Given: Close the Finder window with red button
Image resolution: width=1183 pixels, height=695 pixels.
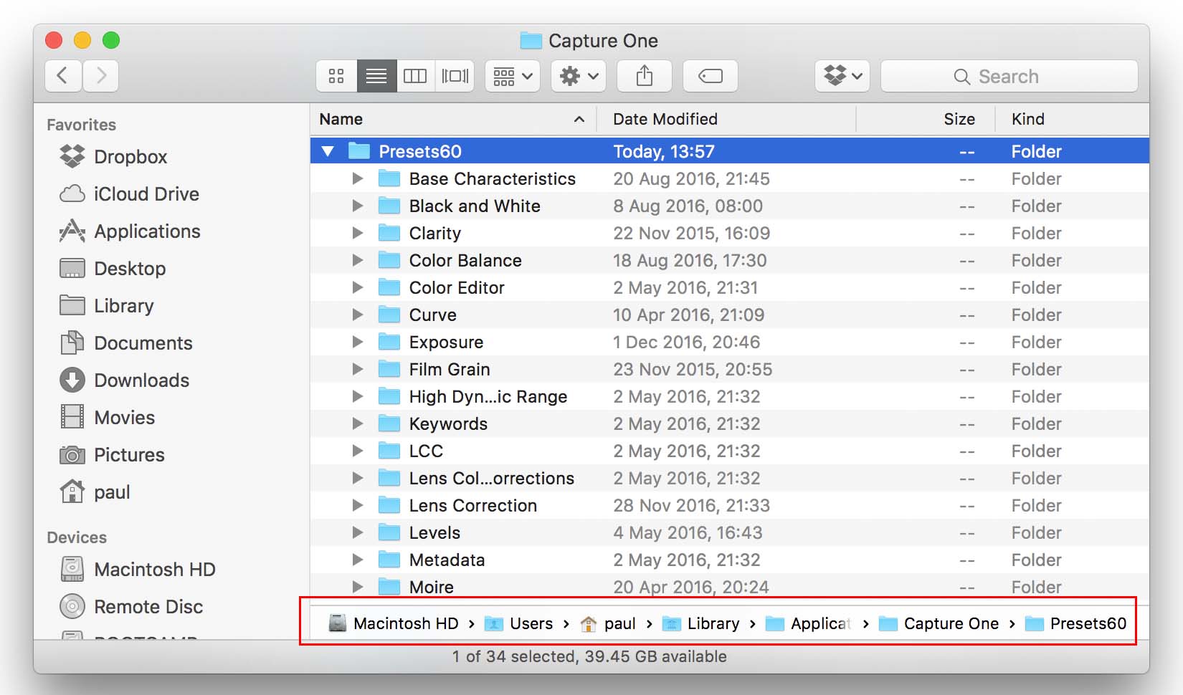Looking at the screenshot, I should tap(54, 40).
